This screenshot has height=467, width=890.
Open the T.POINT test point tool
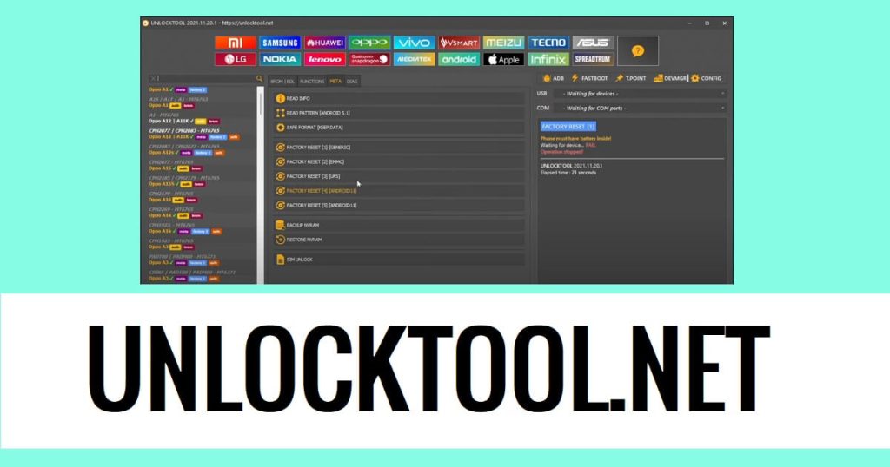(631, 78)
